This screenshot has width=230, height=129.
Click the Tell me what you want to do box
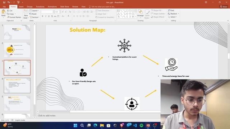pyautogui.click(x=102, y=7)
